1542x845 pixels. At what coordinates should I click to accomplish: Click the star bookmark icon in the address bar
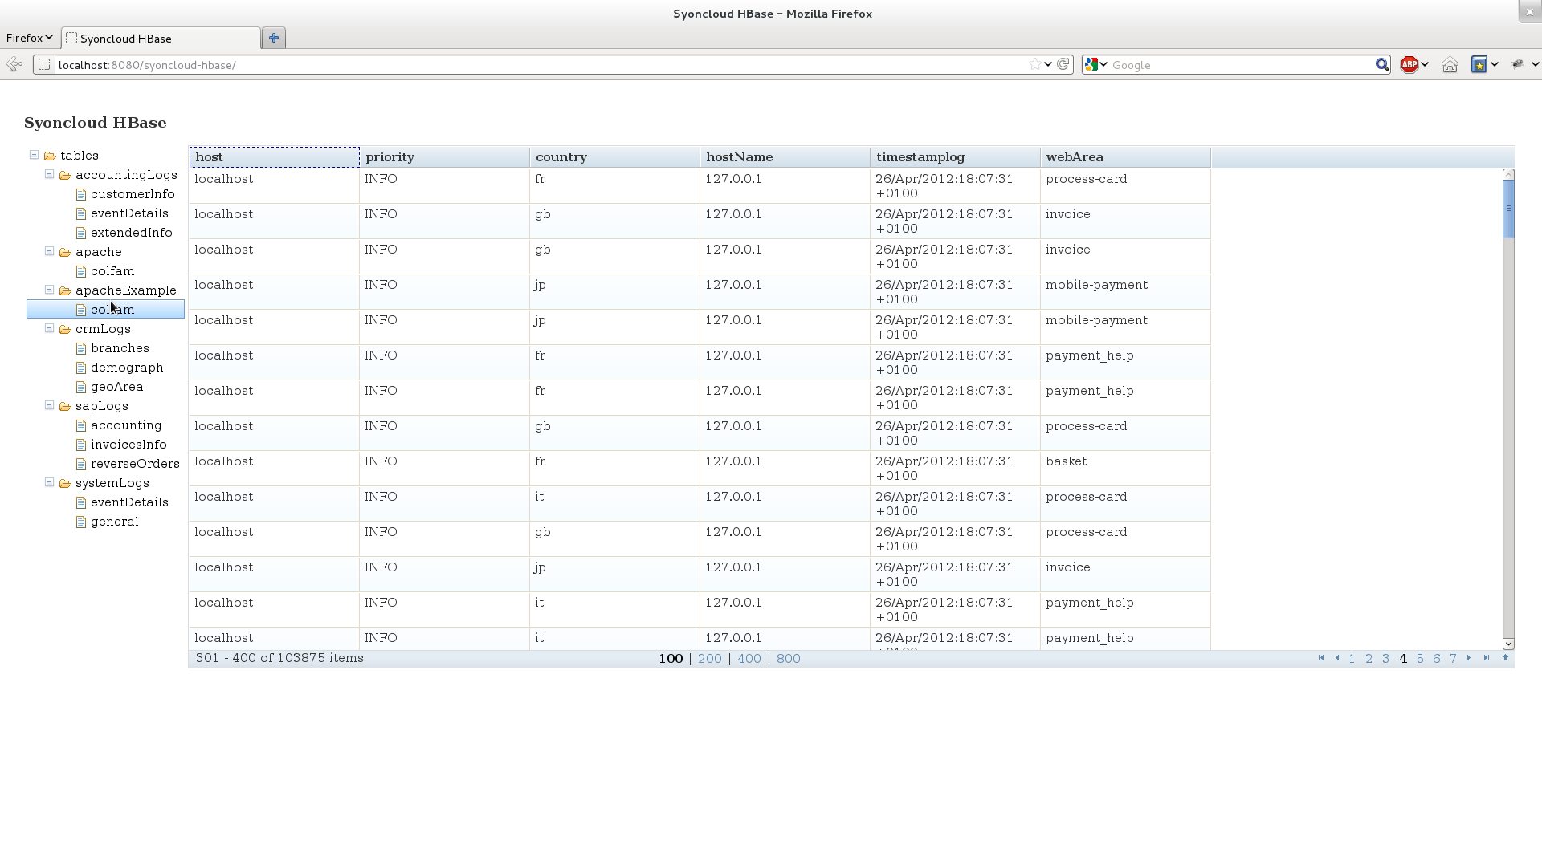(1035, 64)
